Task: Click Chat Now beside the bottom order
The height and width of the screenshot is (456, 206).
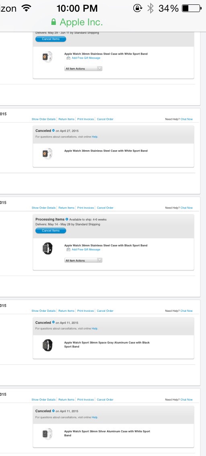Action: (187, 400)
